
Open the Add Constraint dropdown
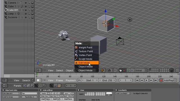pos(123,93)
